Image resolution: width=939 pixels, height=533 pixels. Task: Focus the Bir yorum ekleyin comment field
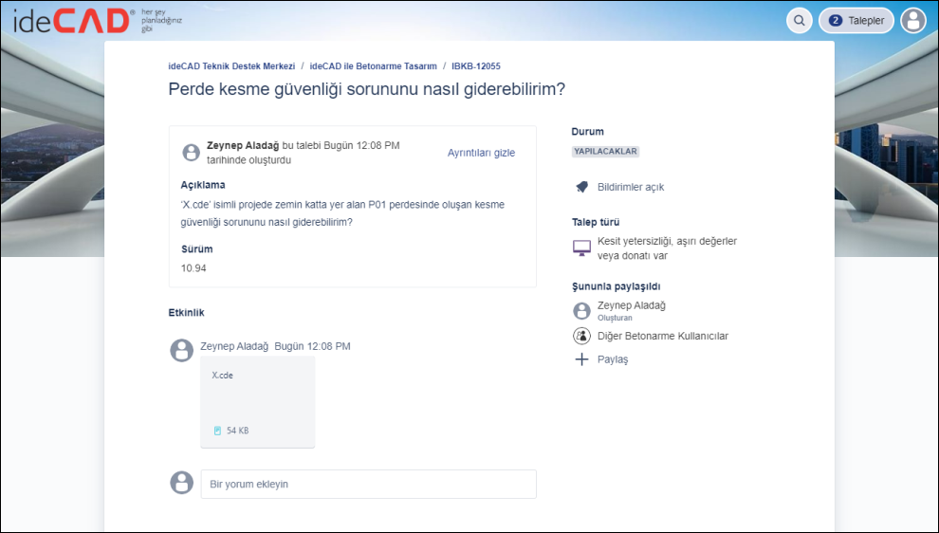pyautogui.click(x=368, y=484)
